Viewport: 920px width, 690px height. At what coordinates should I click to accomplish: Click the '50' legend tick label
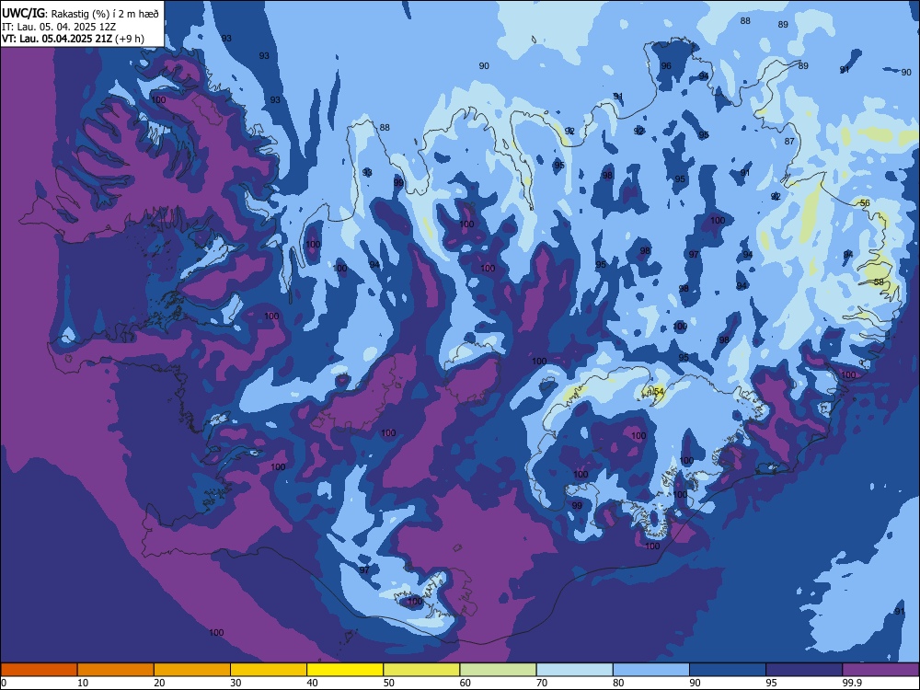389,683
